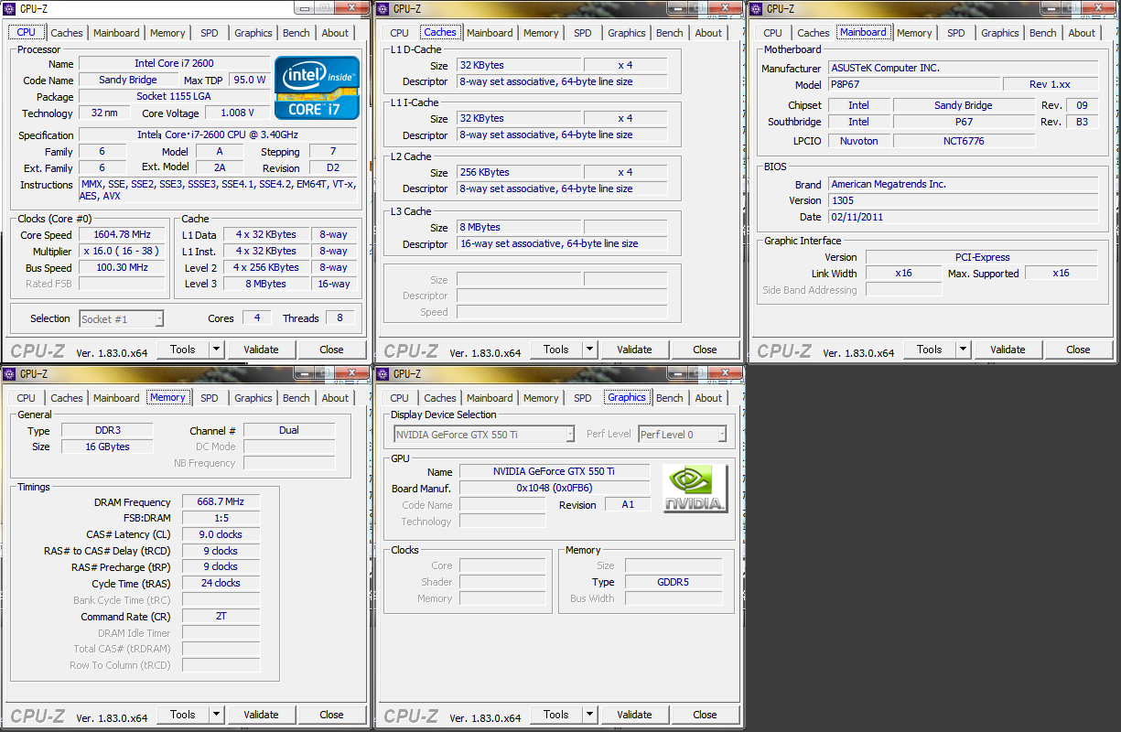1121x732 pixels.
Task: Expand the Tools arrow in the Graphics tab window
Action: [x=589, y=714]
